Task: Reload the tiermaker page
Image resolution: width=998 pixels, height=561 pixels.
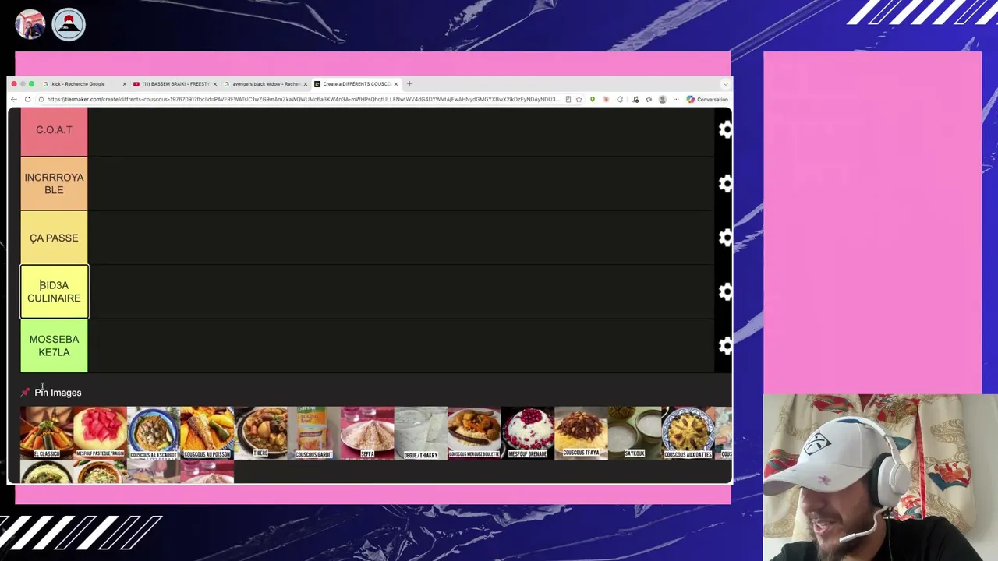Action: 27,99
